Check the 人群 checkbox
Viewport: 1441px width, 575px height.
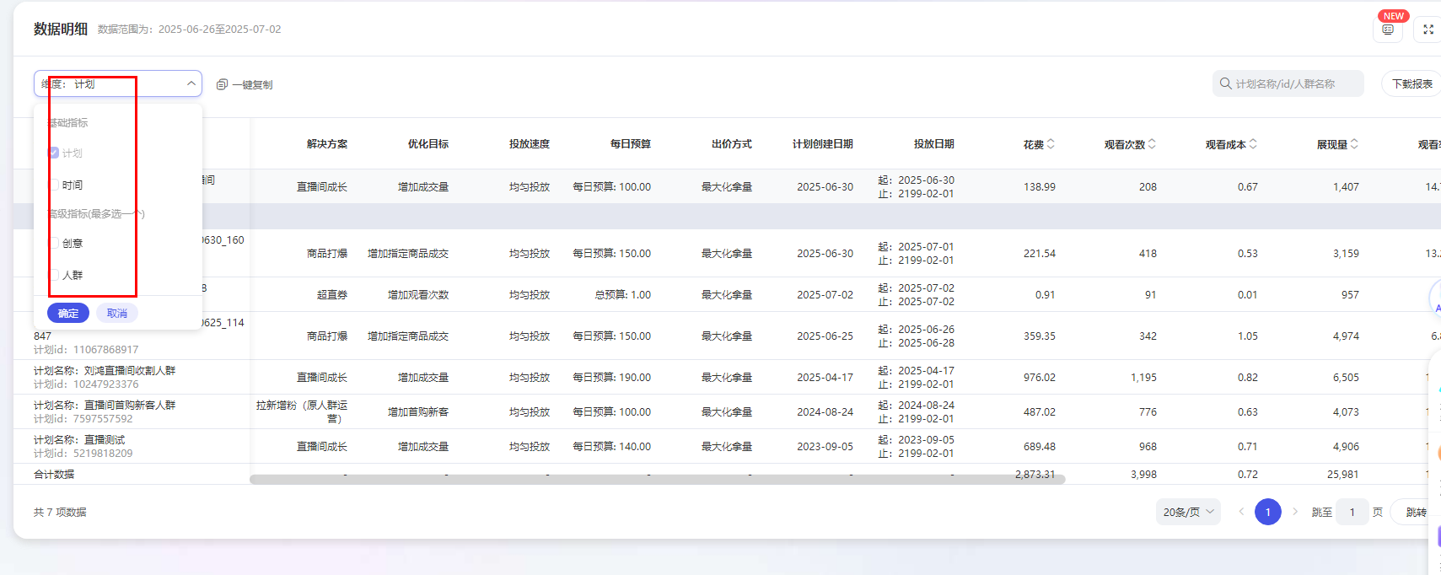54,275
